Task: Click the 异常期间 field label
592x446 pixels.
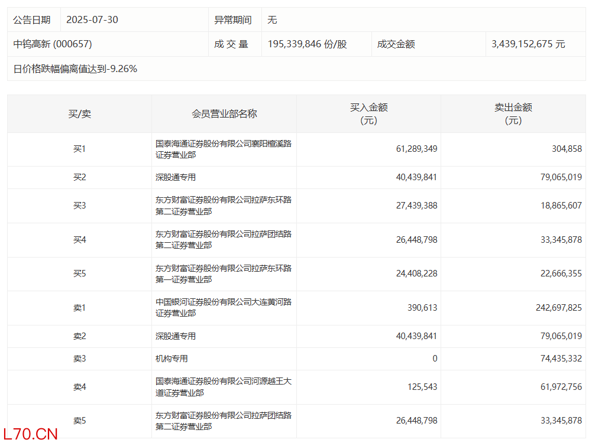Action: pos(232,19)
